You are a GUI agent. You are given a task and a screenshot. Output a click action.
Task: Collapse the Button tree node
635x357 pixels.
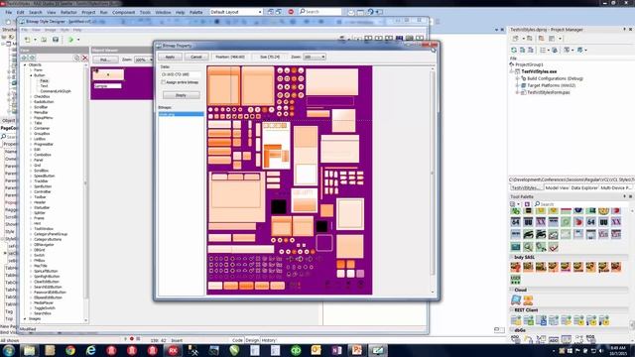(31, 75)
